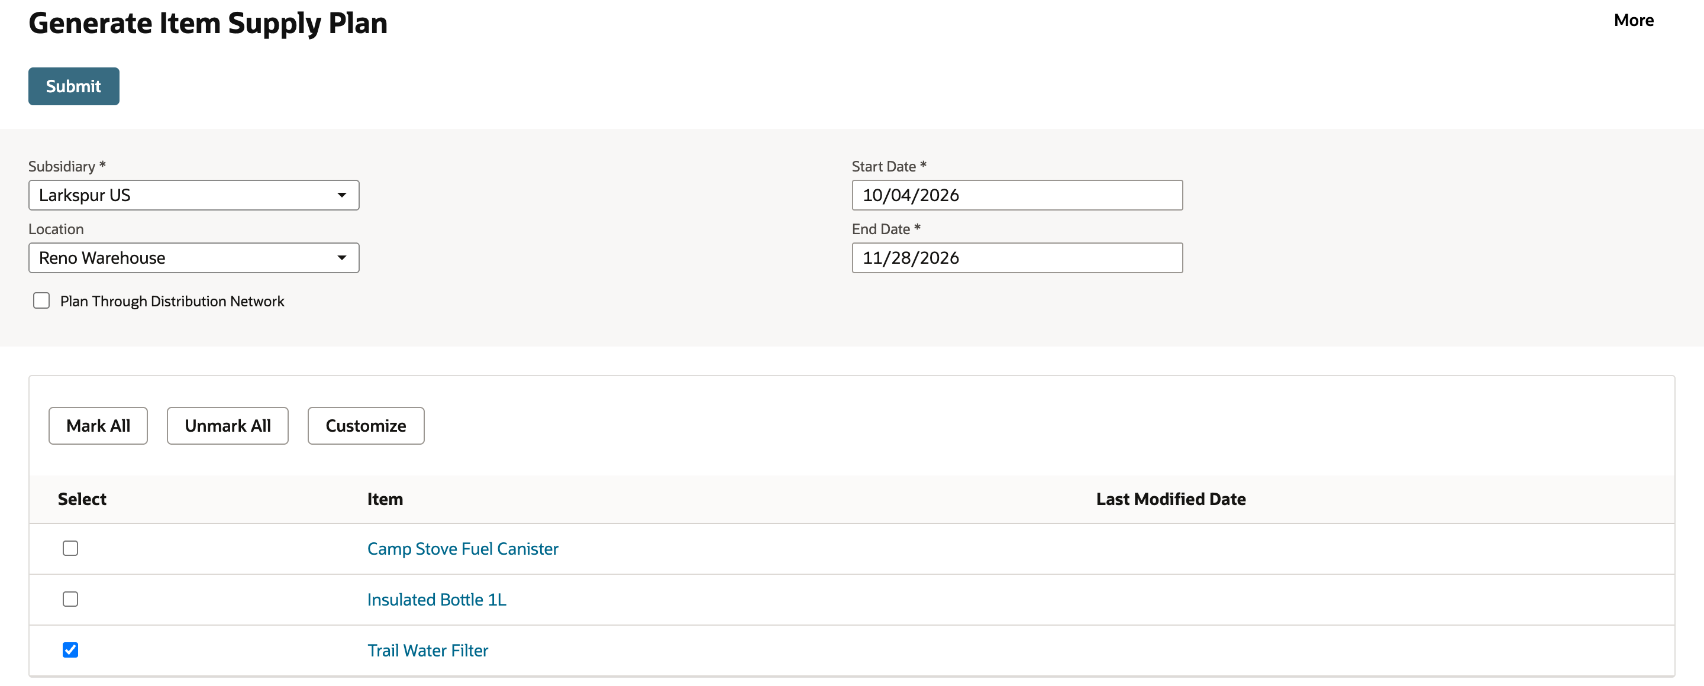The image size is (1704, 686).
Task: Click Mark All button
Action: (x=98, y=426)
